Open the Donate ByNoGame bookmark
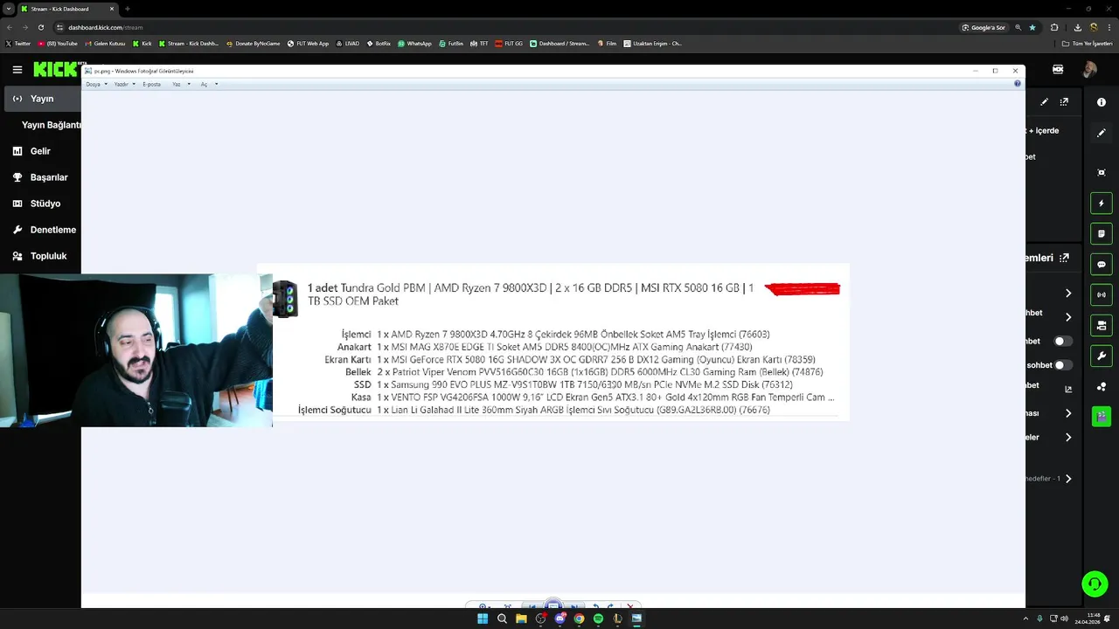This screenshot has height=629, width=1119. [x=253, y=43]
